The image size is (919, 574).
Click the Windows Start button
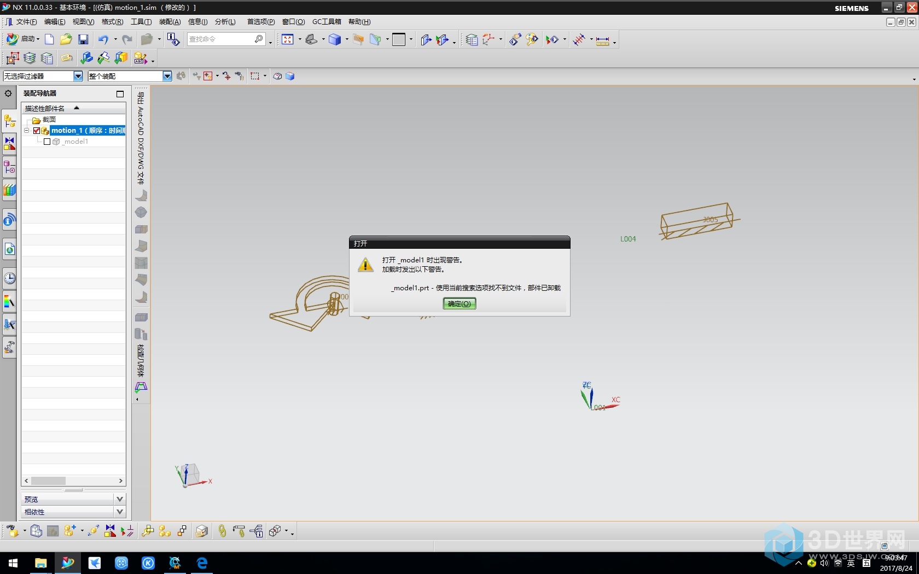(x=13, y=563)
